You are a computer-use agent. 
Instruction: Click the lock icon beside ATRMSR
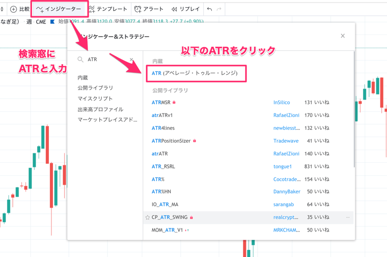(x=174, y=102)
